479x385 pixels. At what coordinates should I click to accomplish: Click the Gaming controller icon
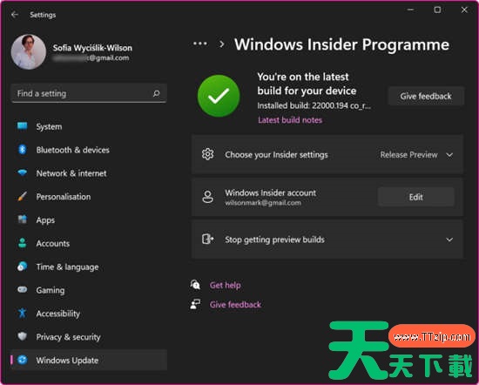tap(22, 289)
